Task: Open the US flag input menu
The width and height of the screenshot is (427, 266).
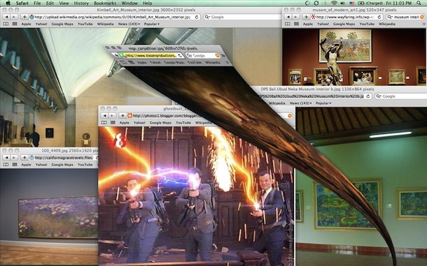Action: (351, 3)
